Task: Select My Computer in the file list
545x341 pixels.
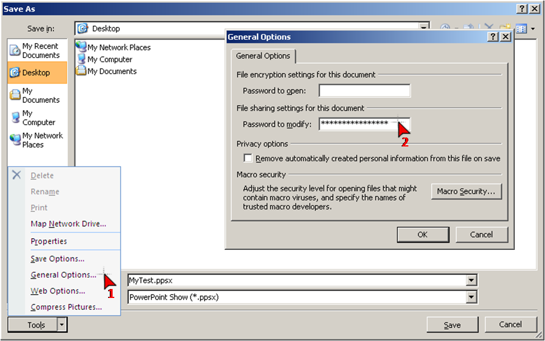Action: [x=105, y=59]
